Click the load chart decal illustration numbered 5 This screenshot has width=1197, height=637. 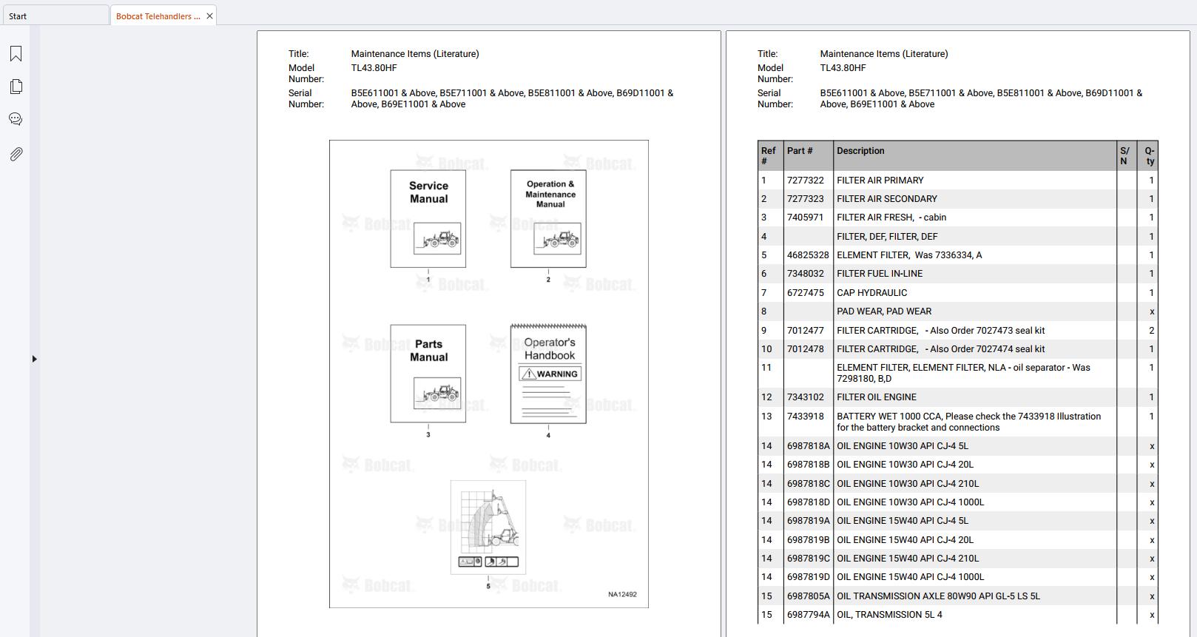coord(488,527)
